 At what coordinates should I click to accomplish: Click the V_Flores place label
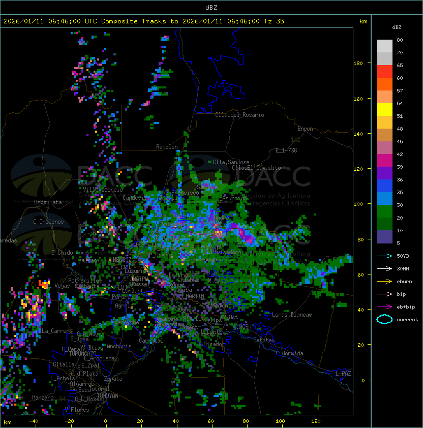pos(77,409)
